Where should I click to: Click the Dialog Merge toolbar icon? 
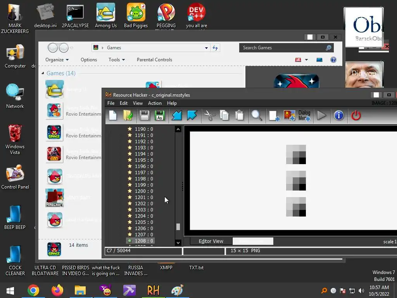pyautogui.click(x=304, y=116)
